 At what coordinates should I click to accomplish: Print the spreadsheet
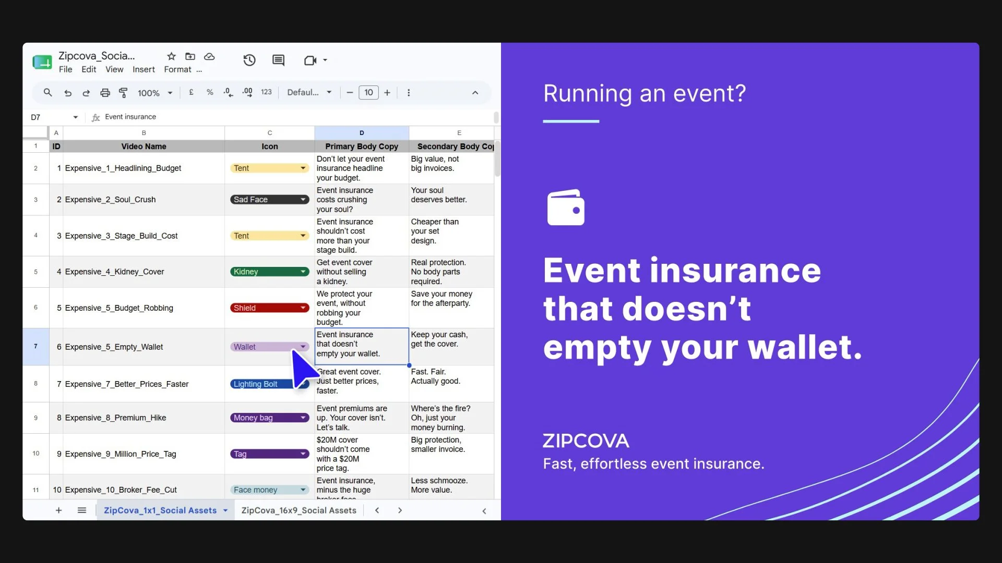click(x=105, y=93)
